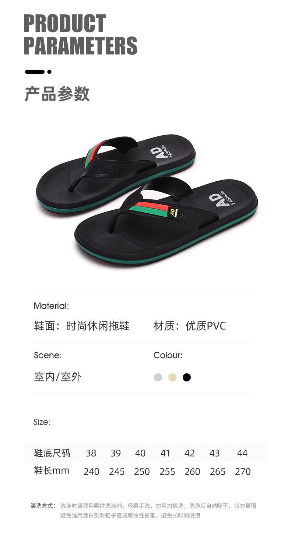This screenshot has height=541, width=291.
Task: Choose size 40 in the size chart
Action: click(x=140, y=453)
